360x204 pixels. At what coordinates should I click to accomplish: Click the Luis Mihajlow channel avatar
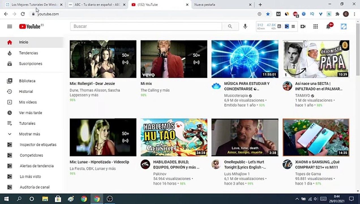click(x=216, y=164)
